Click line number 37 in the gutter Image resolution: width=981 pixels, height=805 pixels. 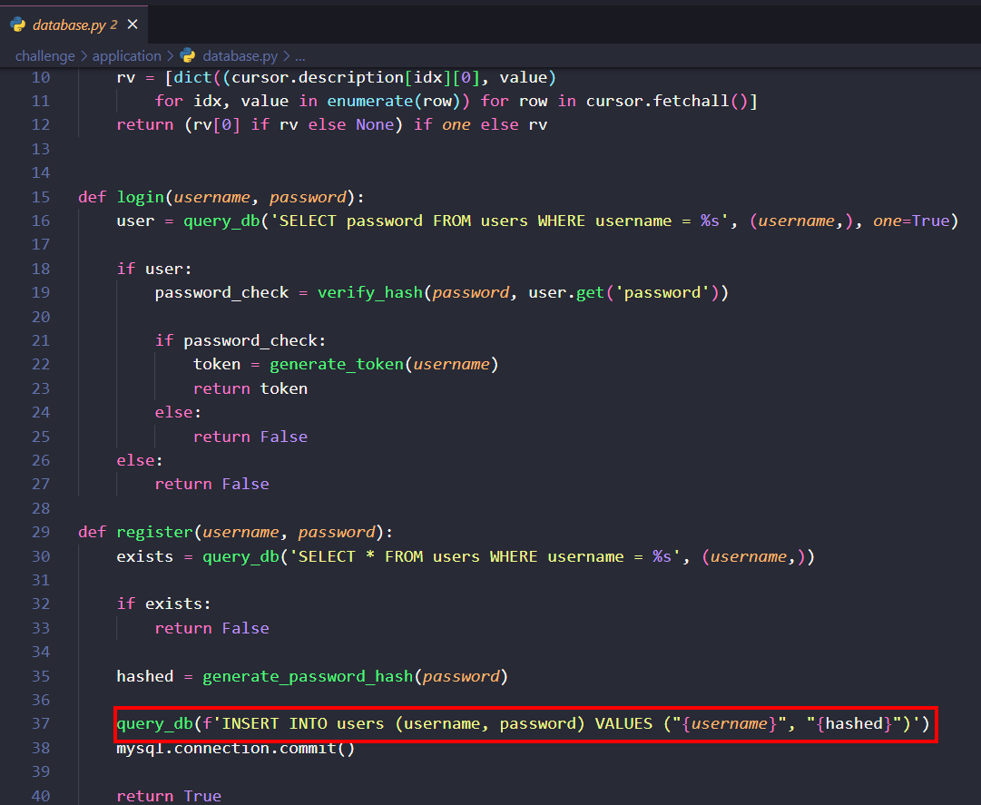[41, 724]
